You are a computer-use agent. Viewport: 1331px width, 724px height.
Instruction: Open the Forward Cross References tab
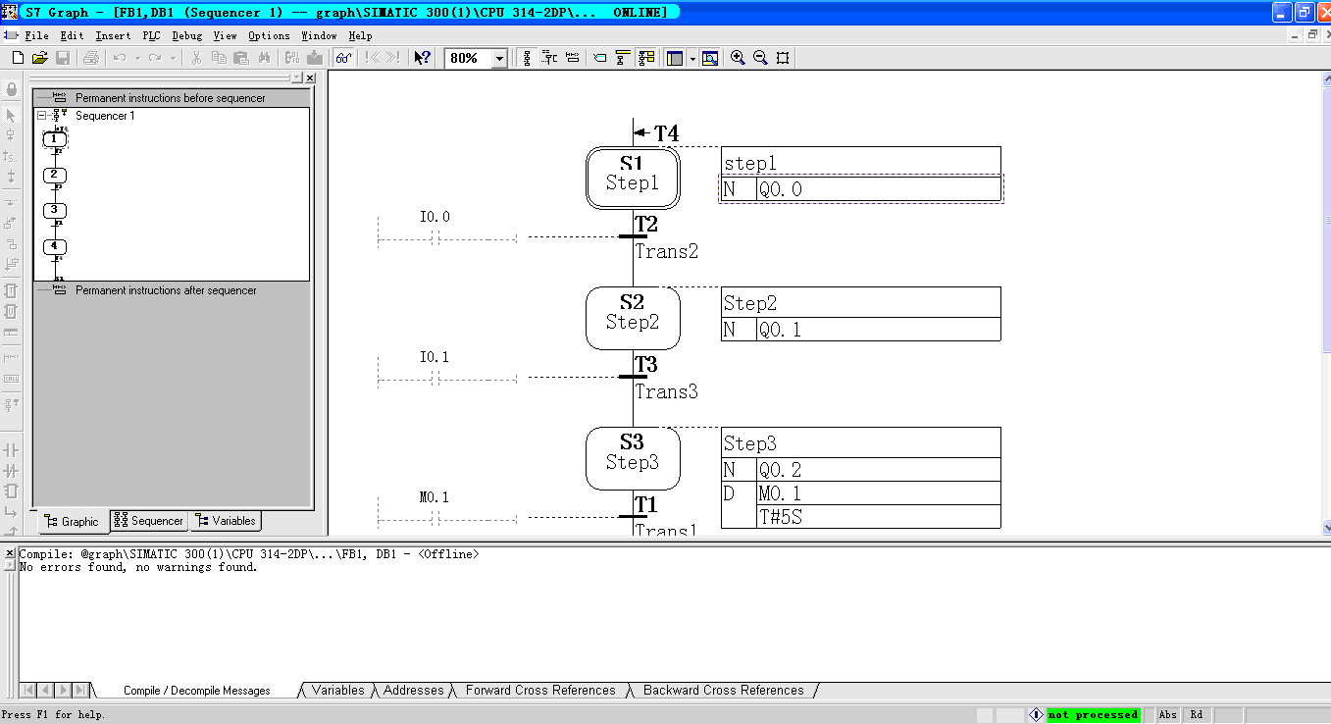point(539,691)
